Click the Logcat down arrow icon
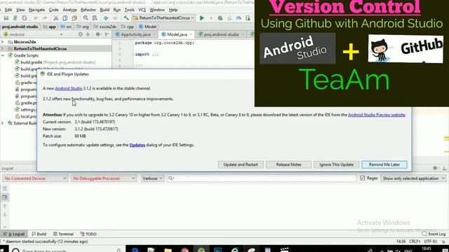Screen dimensions: 449x252 5,215
